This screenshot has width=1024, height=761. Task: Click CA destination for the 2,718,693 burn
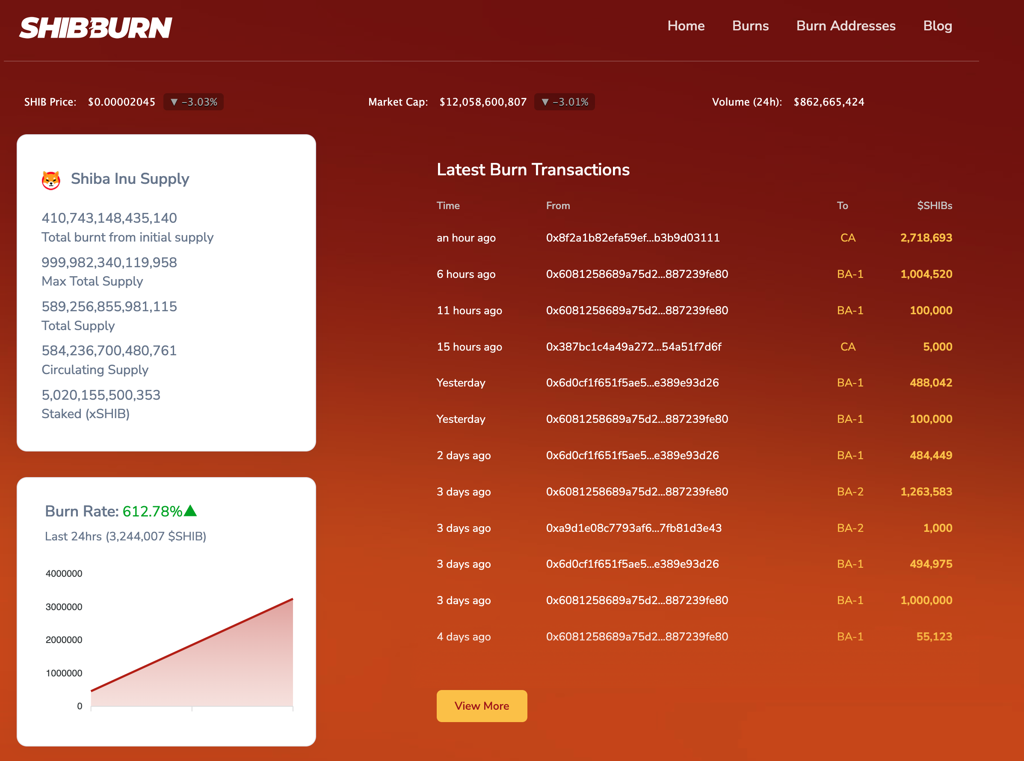click(x=847, y=238)
